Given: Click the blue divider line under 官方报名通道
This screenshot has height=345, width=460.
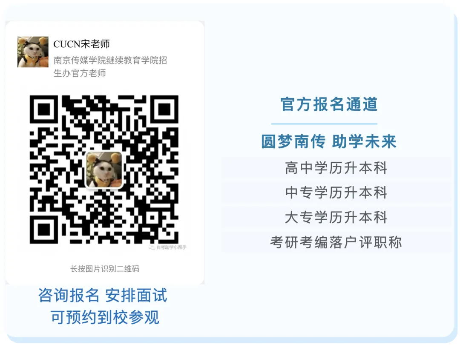Looking at the screenshot, I should 324,124.
